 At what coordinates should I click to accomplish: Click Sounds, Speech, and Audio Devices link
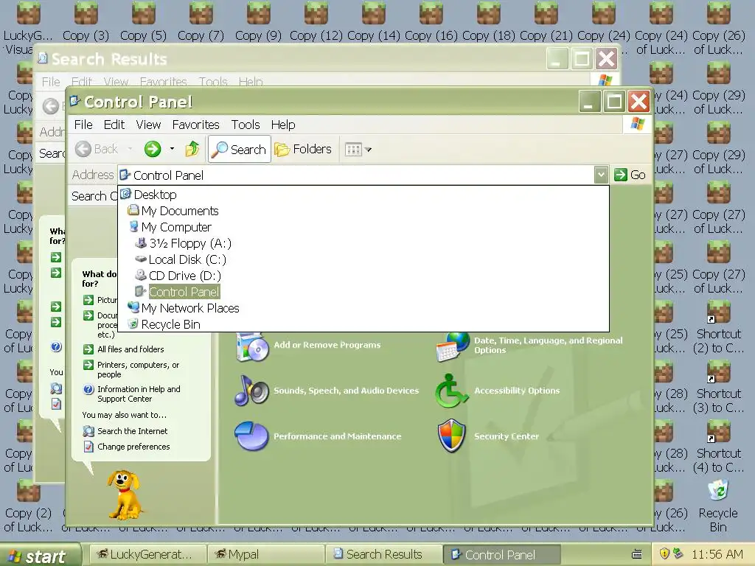coord(347,391)
